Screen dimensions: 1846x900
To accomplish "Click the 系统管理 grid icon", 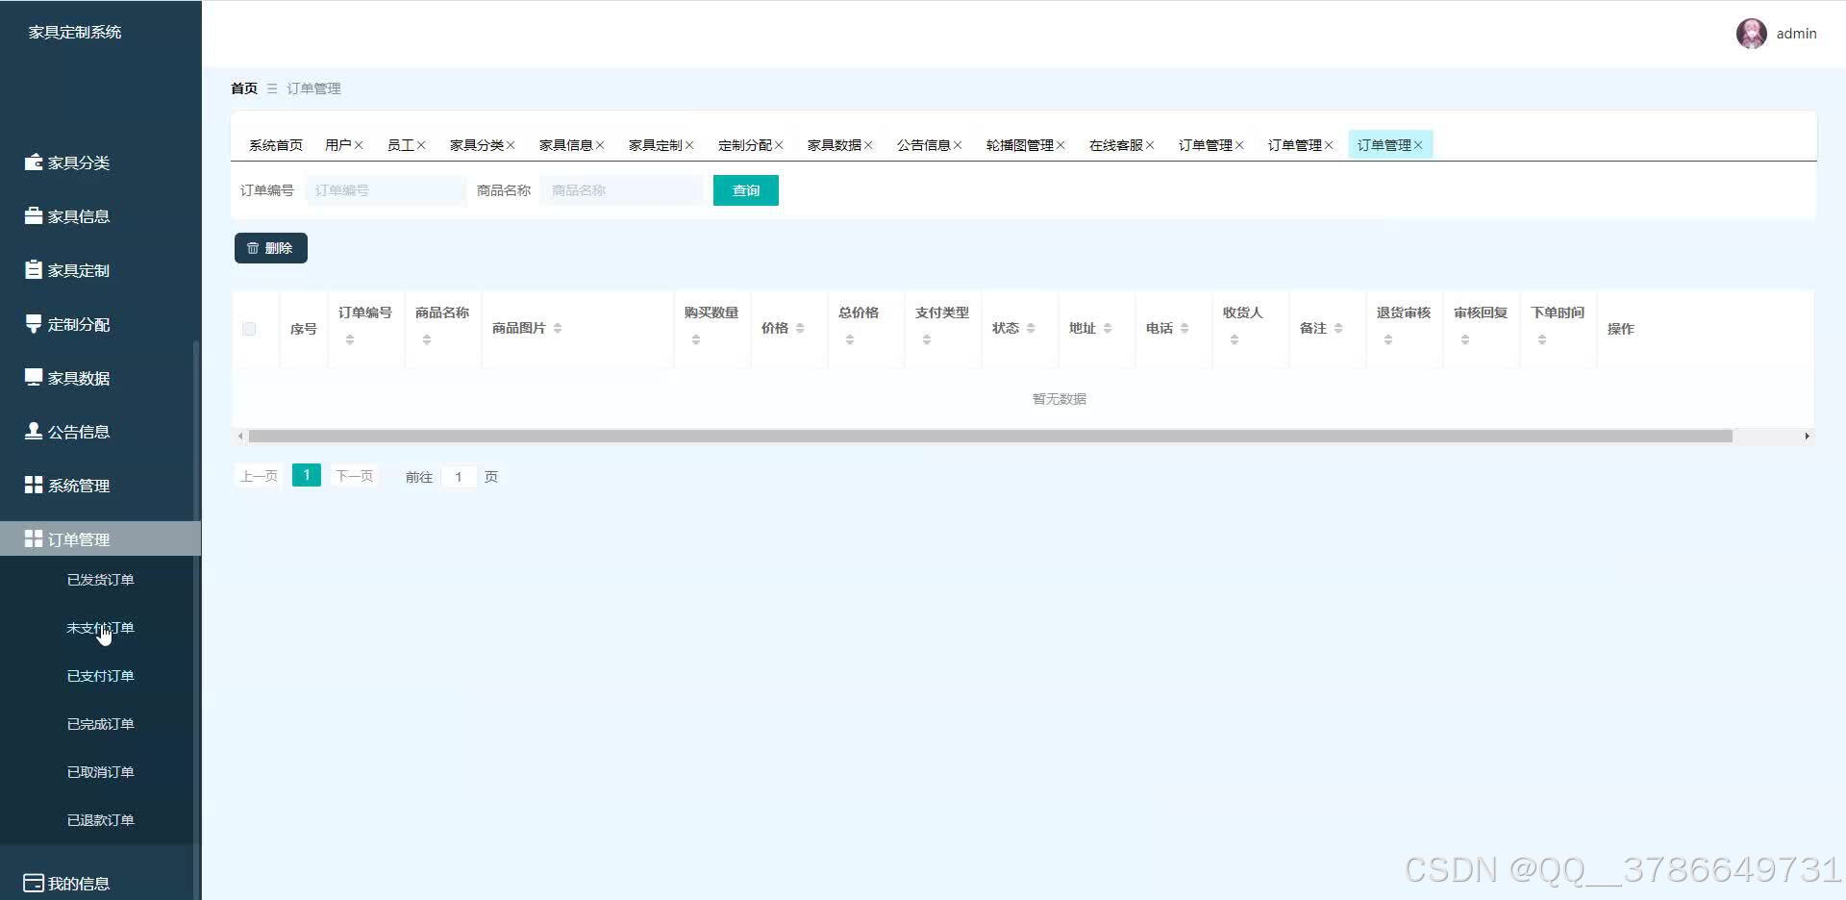I will click(34, 485).
